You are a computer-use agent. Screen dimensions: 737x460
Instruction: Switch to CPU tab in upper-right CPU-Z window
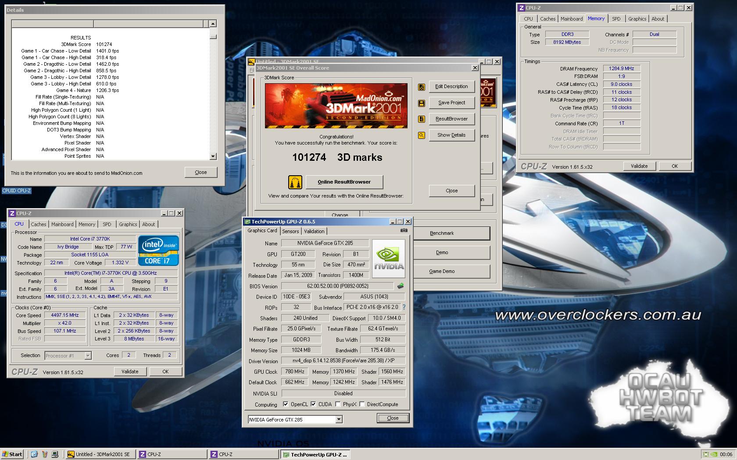point(528,19)
